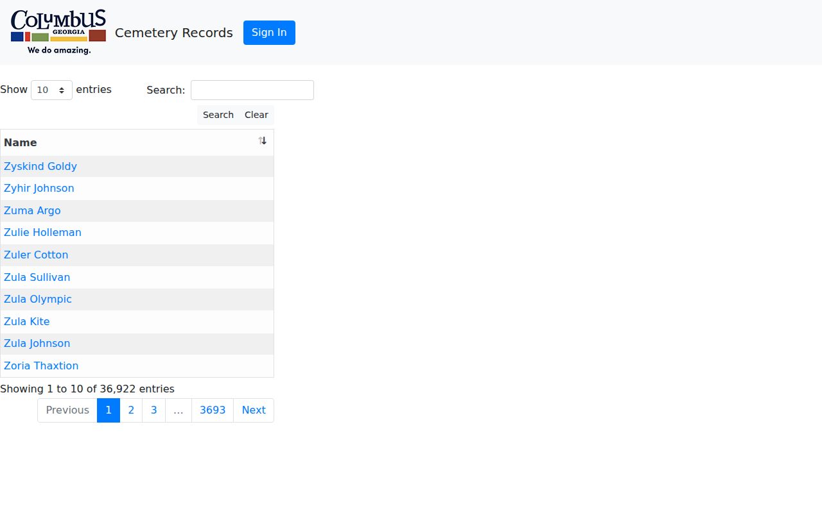Image resolution: width=822 pixels, height=513 pixels.
Task: Go to pagination page 3
Action: [x=153, y=410]
